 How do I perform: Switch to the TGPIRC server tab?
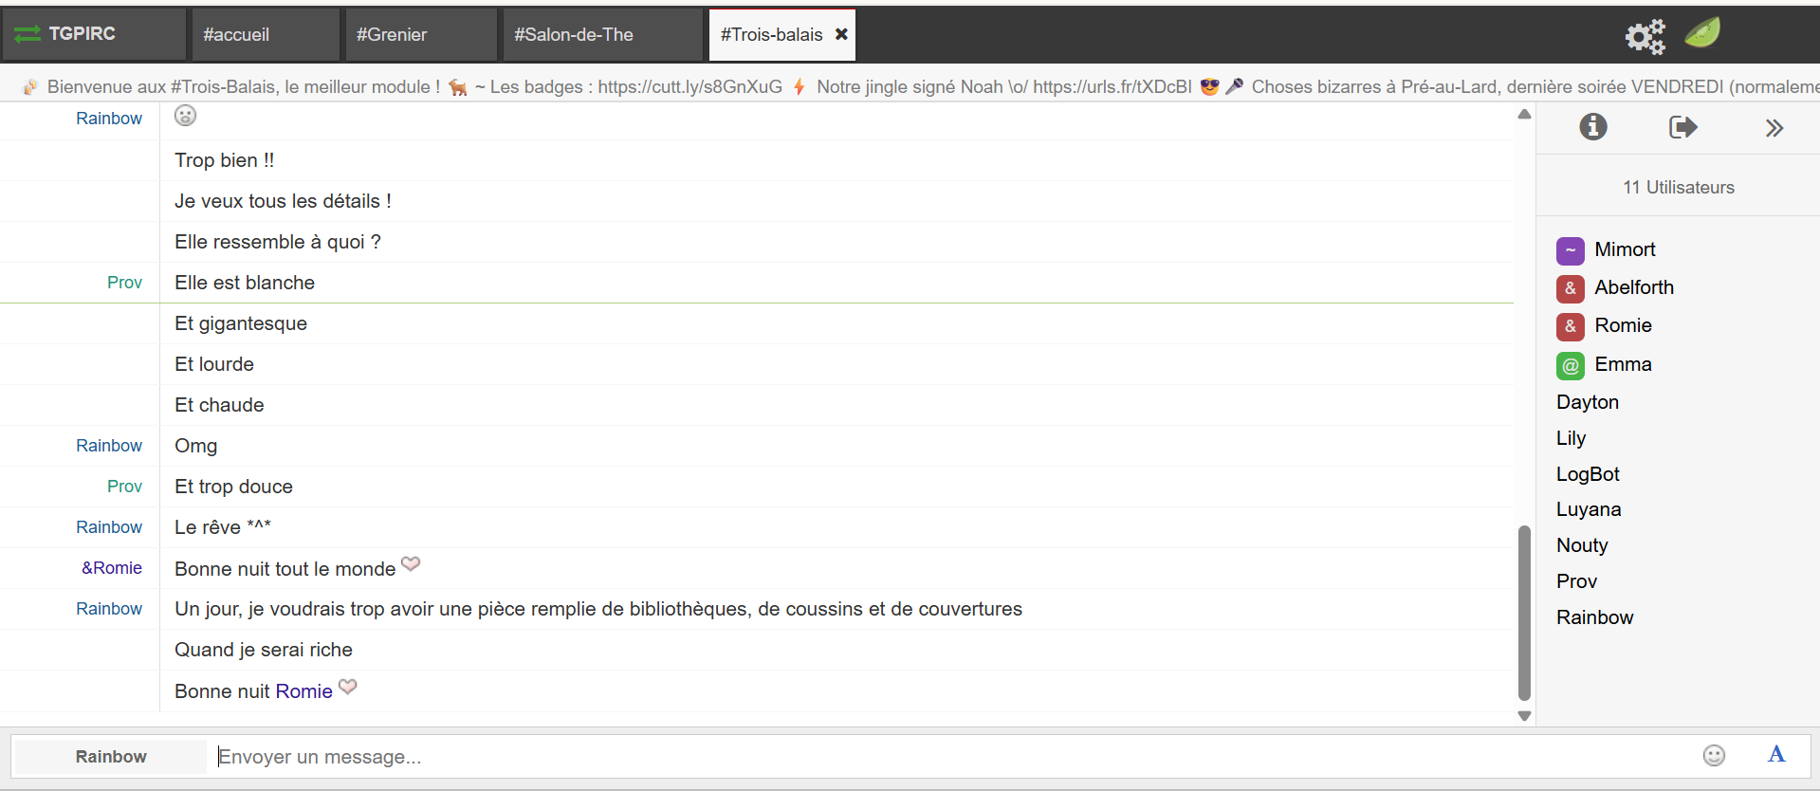tap(94, 34)
